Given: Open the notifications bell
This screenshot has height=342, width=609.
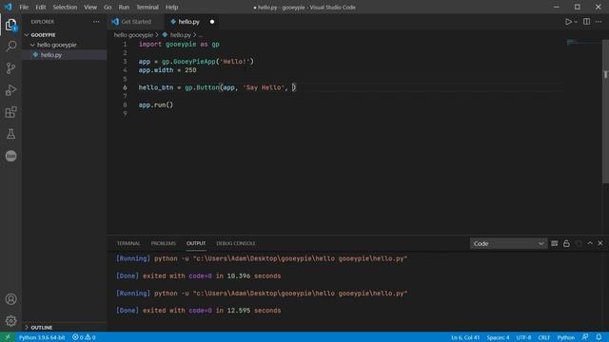Looking at the screenshot, I should [x=599, y=337].
